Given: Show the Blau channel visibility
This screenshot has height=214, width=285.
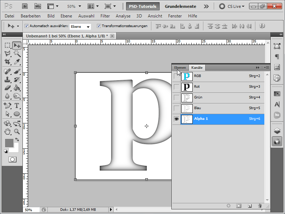Looking at the screenshot, I should coord(176,108).
